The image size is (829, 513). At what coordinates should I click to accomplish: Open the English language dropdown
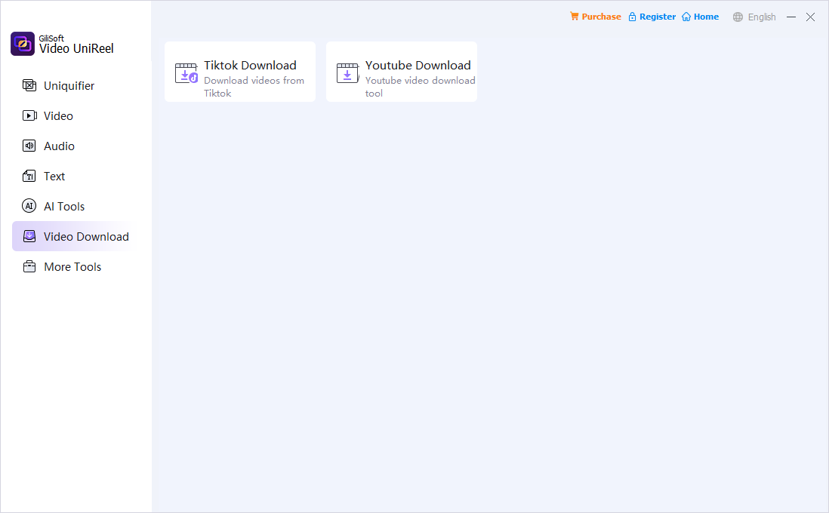[x=761, y=17]
